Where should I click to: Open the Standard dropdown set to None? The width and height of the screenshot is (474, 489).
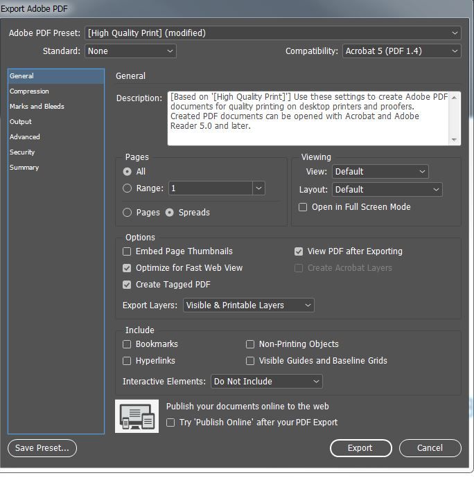point(130,51)
